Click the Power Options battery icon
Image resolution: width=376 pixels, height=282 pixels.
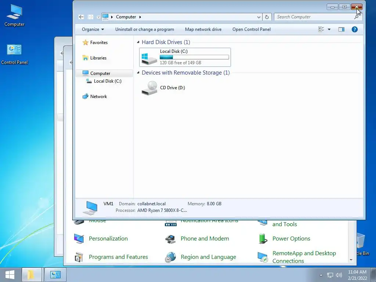pyautogui.click(x=263, y=239)
